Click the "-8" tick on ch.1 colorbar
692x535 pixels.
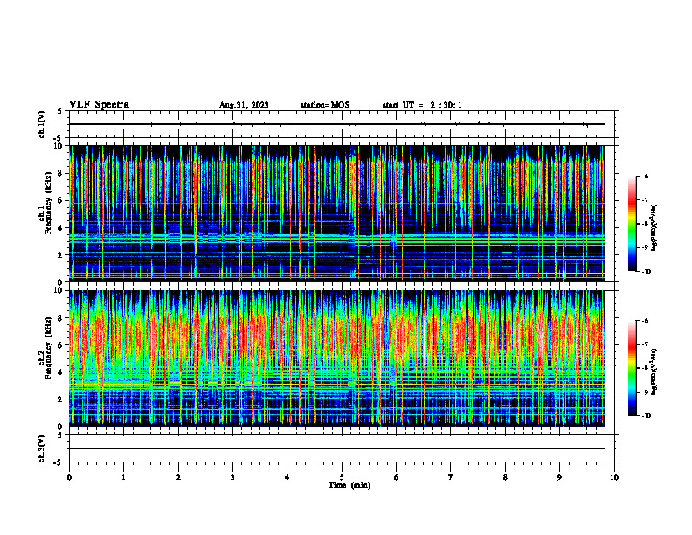pos(645,224)
